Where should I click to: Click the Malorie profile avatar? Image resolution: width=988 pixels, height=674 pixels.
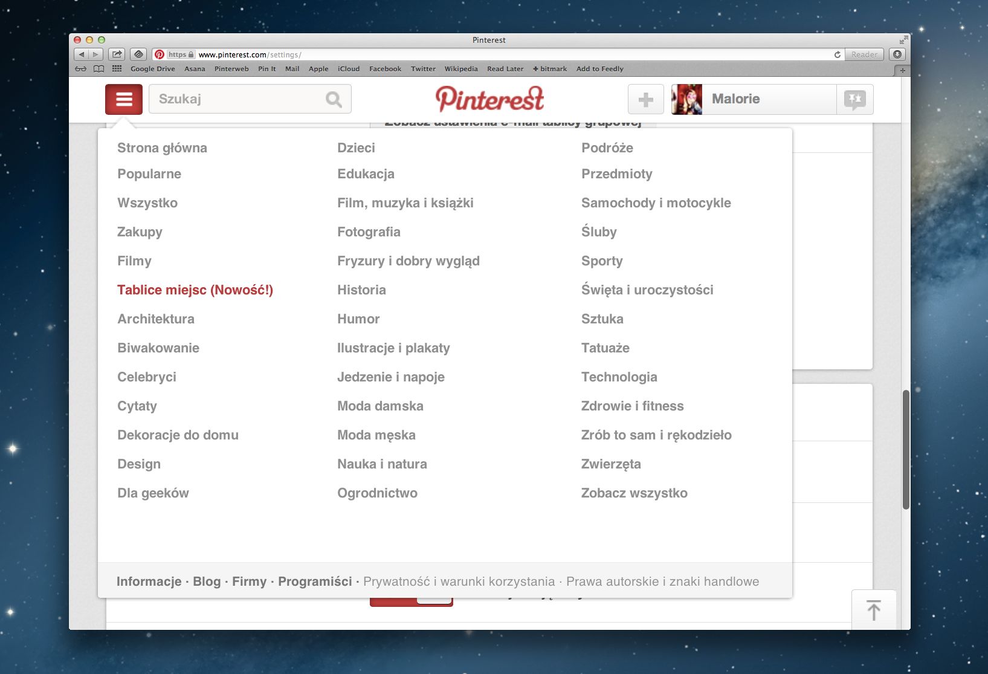(x=687, y=99)
